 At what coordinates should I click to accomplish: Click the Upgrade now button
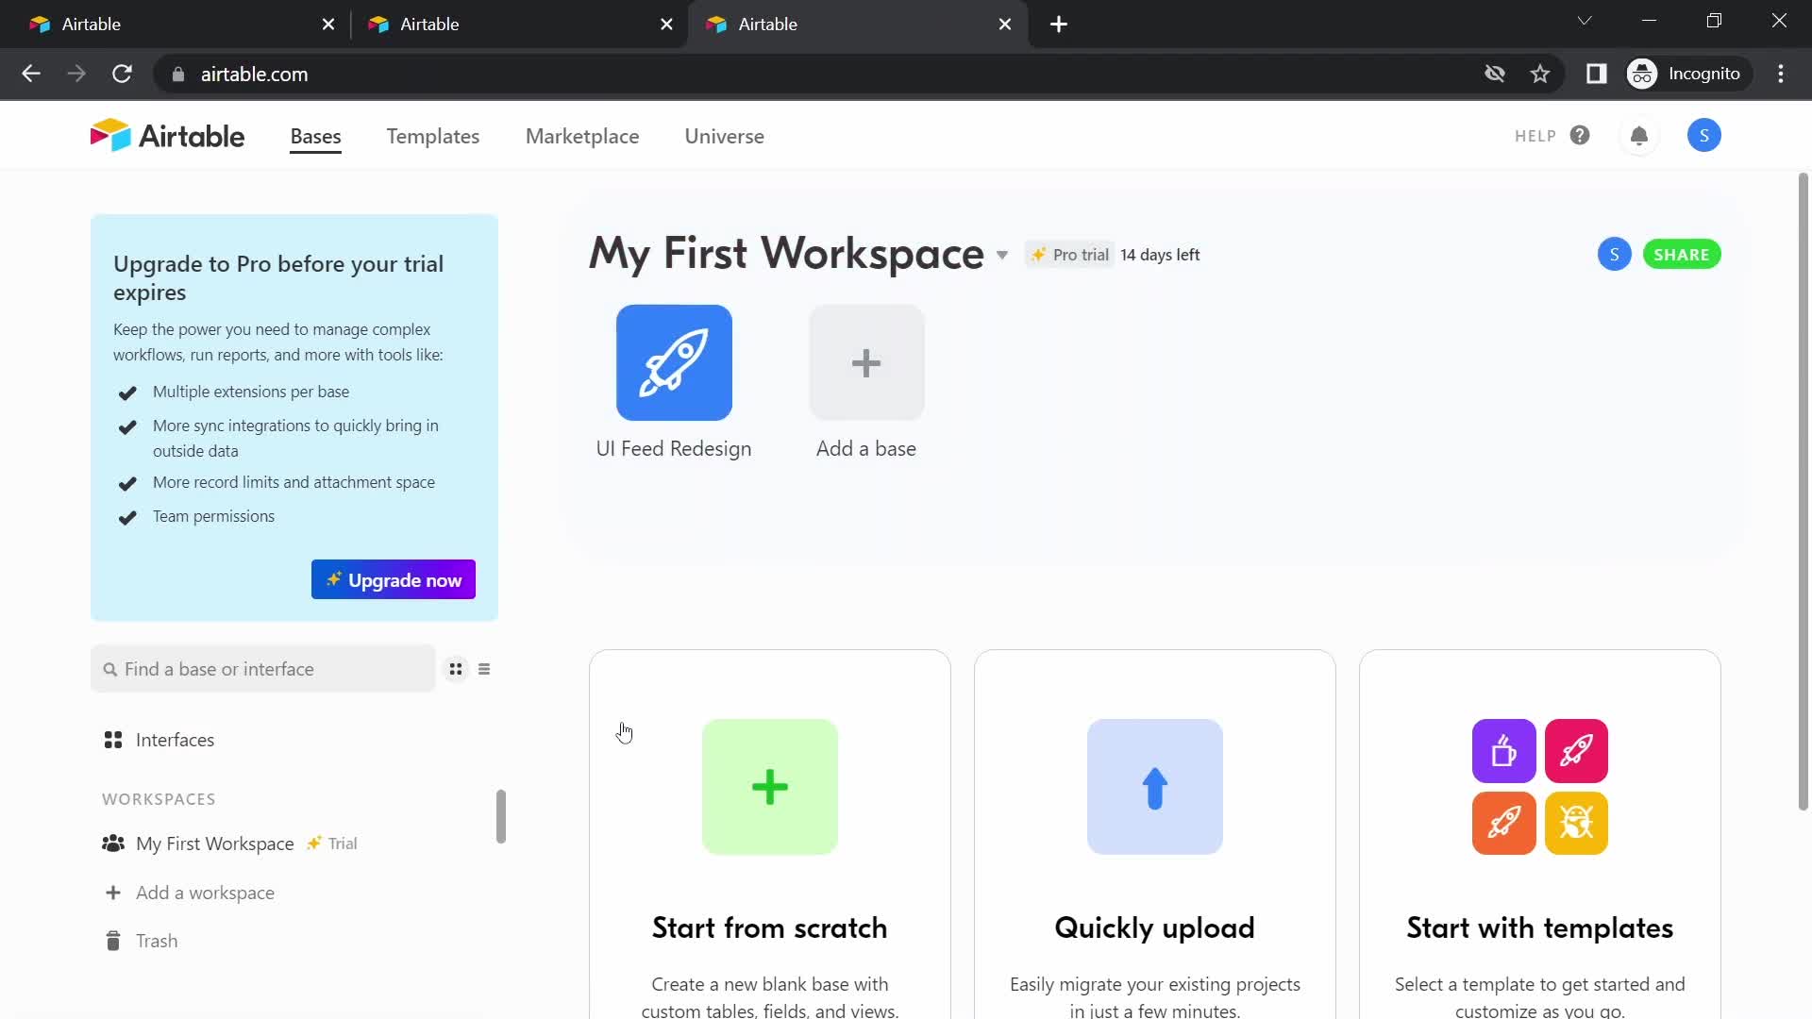[394, 580]
